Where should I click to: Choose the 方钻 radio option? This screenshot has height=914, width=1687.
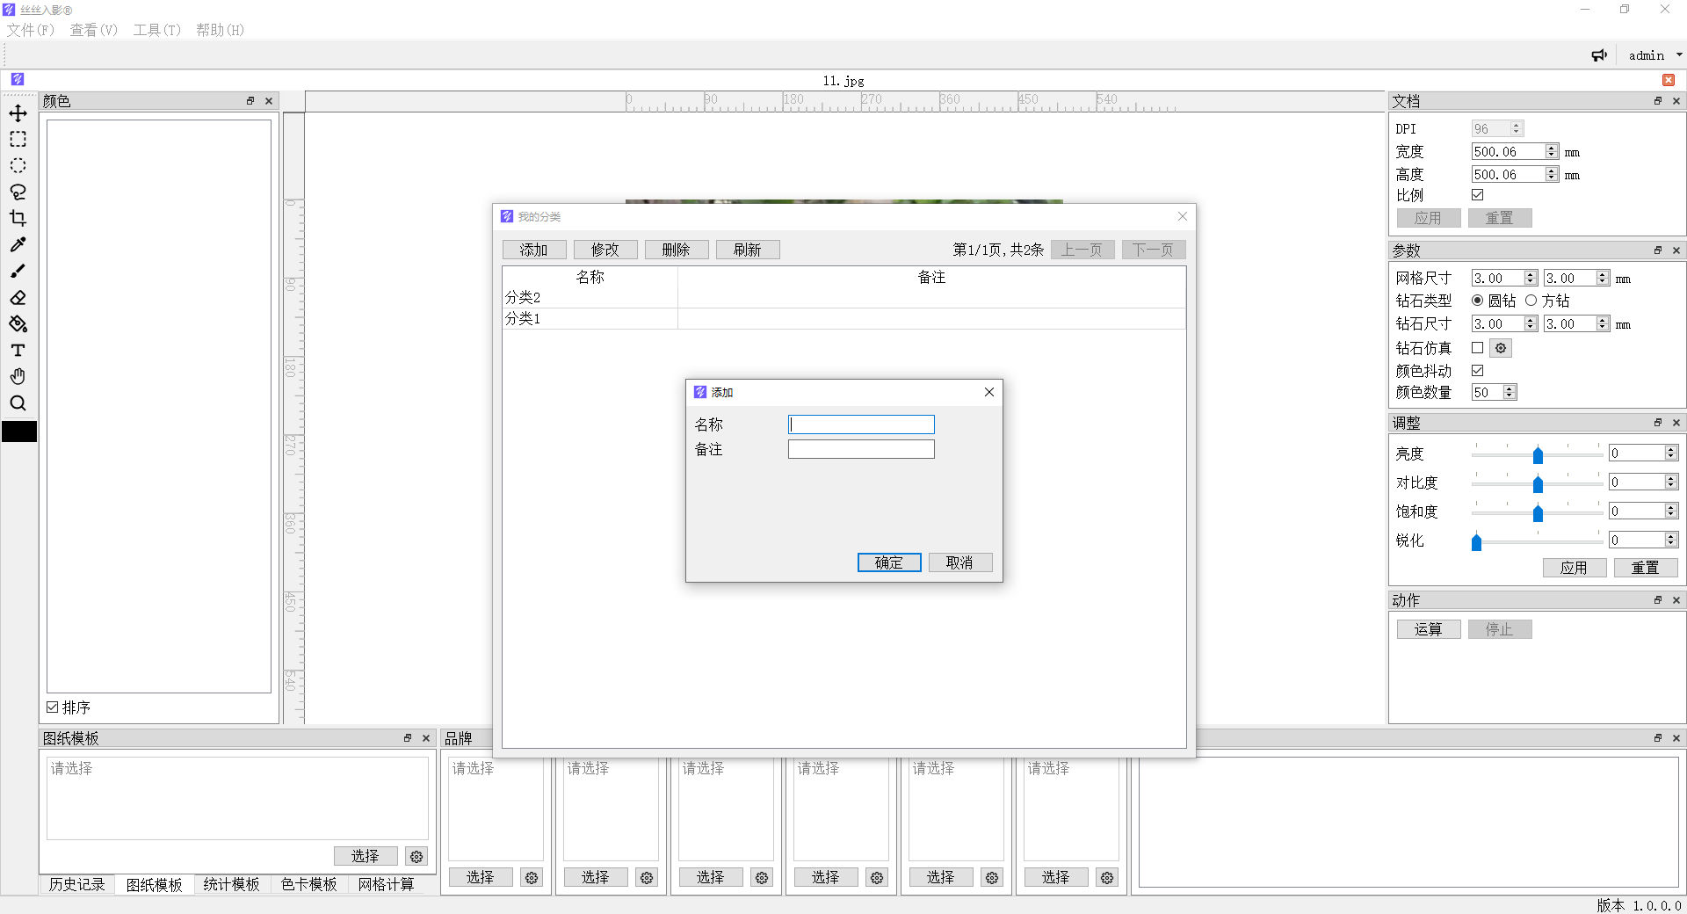pos(1531,301)
